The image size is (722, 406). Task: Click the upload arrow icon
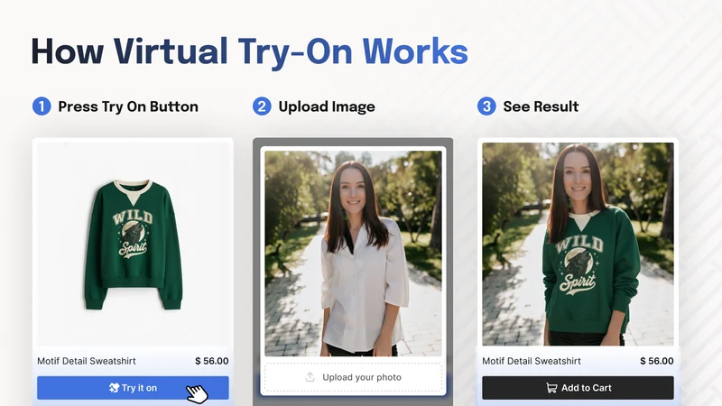pos(310,377)
